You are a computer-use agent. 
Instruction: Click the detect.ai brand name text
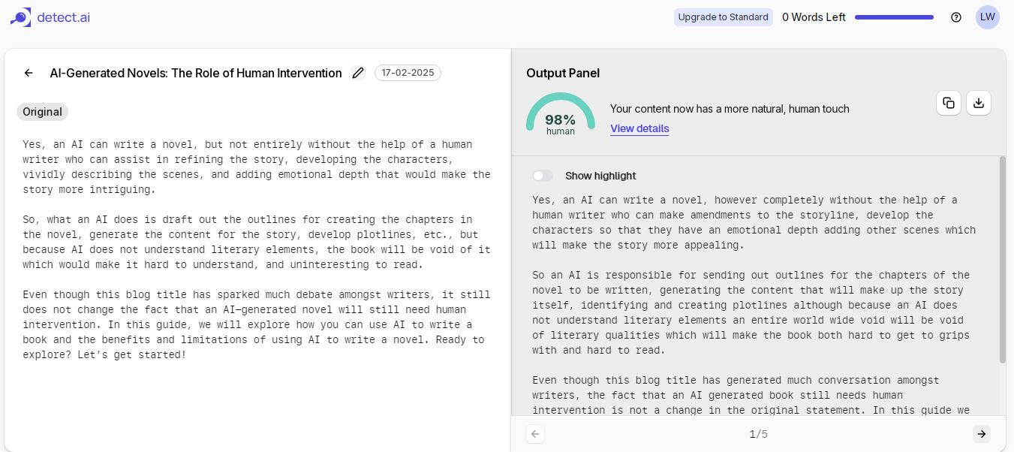click(x=63, y=17)
